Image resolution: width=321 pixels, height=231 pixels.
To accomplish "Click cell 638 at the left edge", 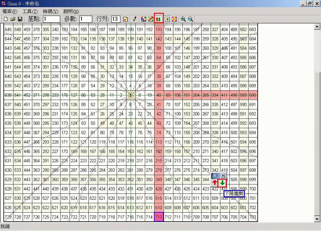I will (x=8, y=95).
